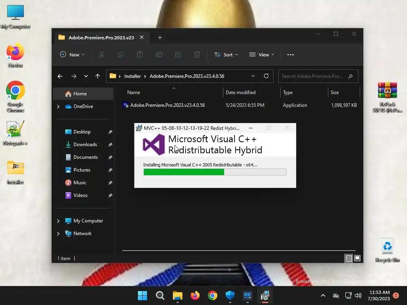Open volume control in system tray

(358, 295)
